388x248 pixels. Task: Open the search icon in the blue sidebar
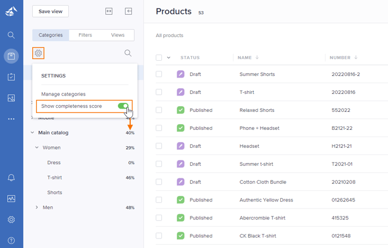tap(11, 35)
